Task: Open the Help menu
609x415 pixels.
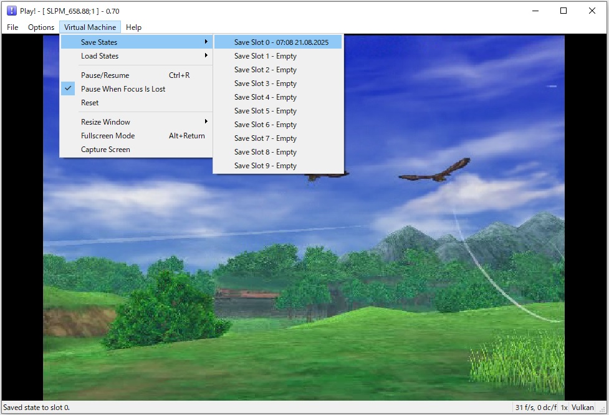Action: pyautogui.click(x=133, y=27)
